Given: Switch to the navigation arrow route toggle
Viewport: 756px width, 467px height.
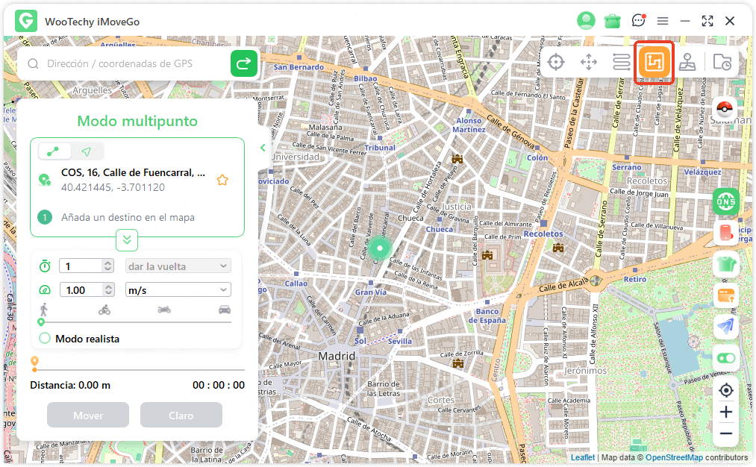Looking at the screenshot, I should [x=87, y=151].
